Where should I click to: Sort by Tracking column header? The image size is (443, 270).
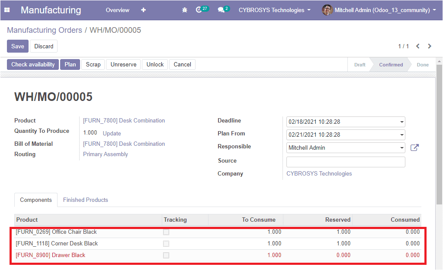tap(185, 220)
